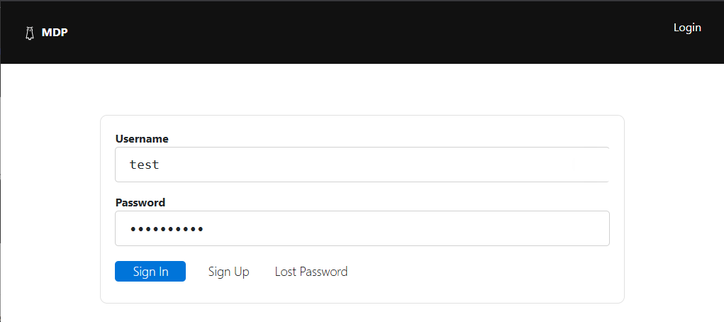
Task: Click the Password field label
Action: click(140, 203)
